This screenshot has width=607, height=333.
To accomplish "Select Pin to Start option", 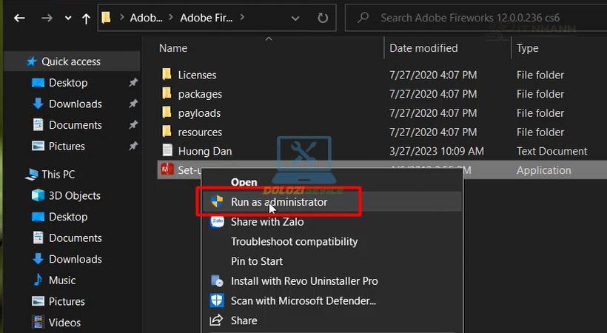I will coord(256,261).
